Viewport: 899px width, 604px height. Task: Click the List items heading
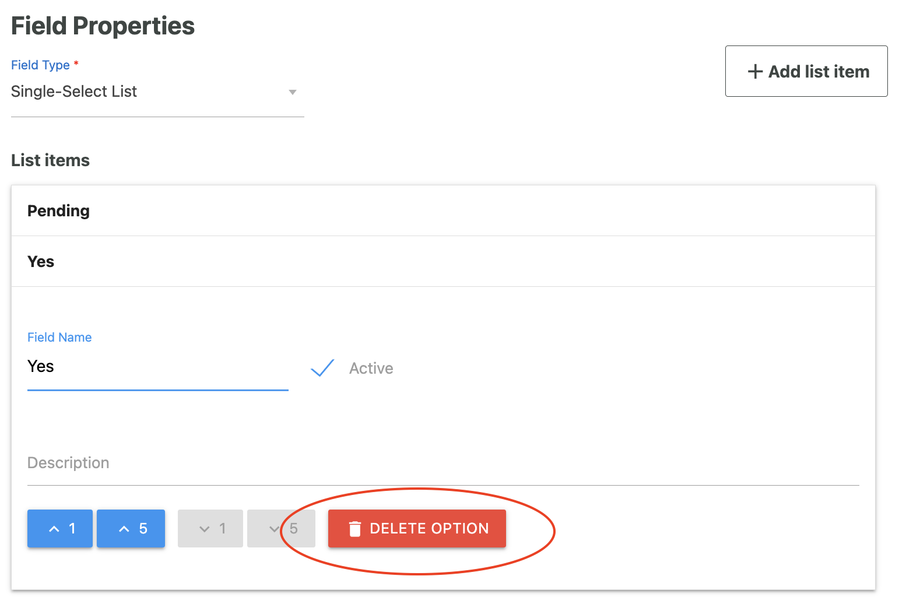click(50, 160)
